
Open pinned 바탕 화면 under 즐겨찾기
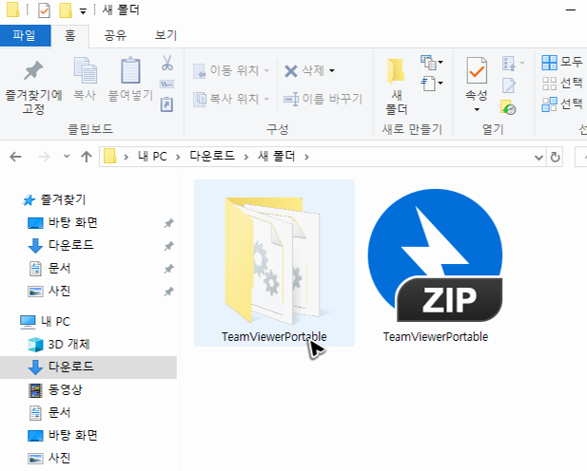point(72,223)
